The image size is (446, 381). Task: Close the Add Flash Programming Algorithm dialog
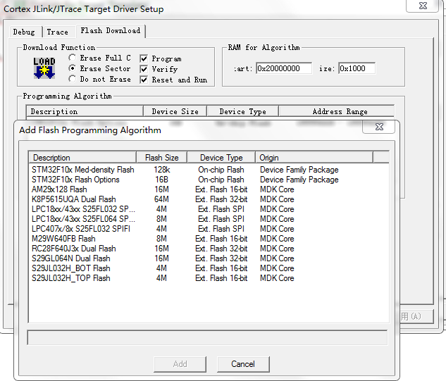point(379,127)
